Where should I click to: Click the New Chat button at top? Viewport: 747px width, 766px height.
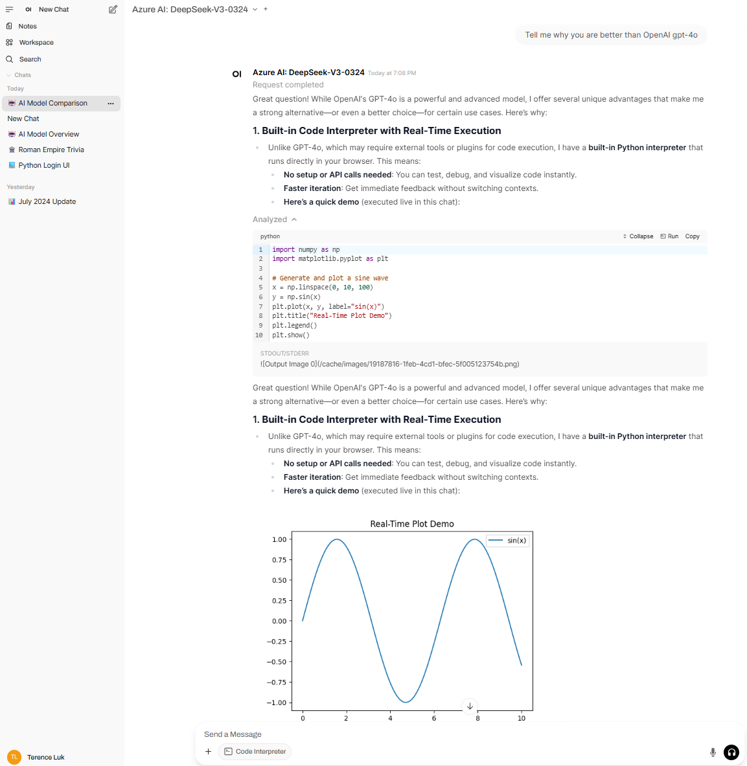[x=54, y=9]
